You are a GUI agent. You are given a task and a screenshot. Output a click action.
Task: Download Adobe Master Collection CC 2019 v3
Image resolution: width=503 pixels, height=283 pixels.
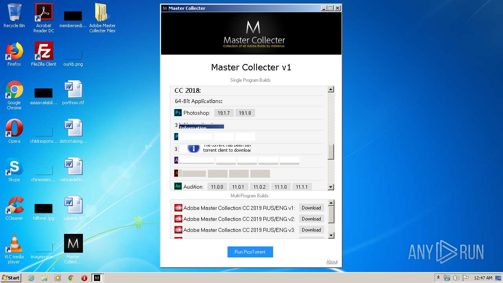pos(311,230)
